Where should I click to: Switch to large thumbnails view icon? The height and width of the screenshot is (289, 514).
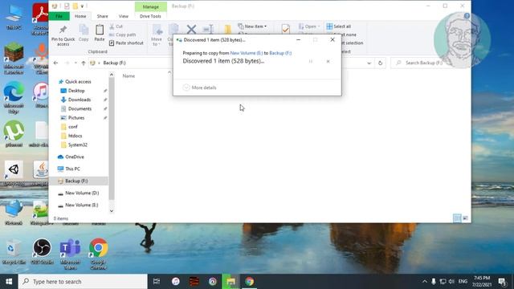[465, 218]
